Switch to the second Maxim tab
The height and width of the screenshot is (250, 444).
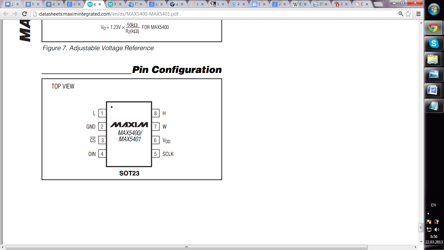tap(115, 5)
